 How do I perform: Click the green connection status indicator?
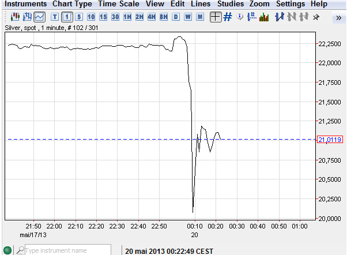(x=7, y=250)
